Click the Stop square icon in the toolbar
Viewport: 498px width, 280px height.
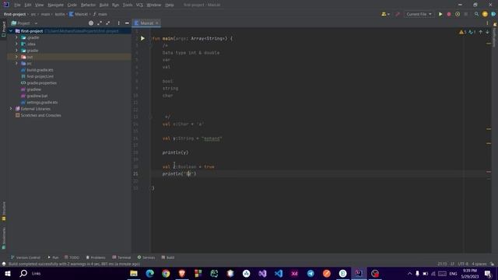click(x=466, y=14)
